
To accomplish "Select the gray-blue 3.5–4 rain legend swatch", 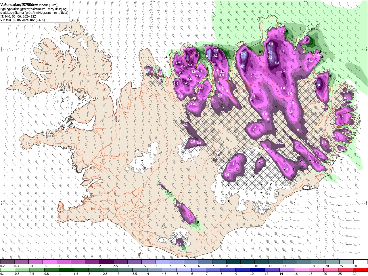I will click(140, 270).
